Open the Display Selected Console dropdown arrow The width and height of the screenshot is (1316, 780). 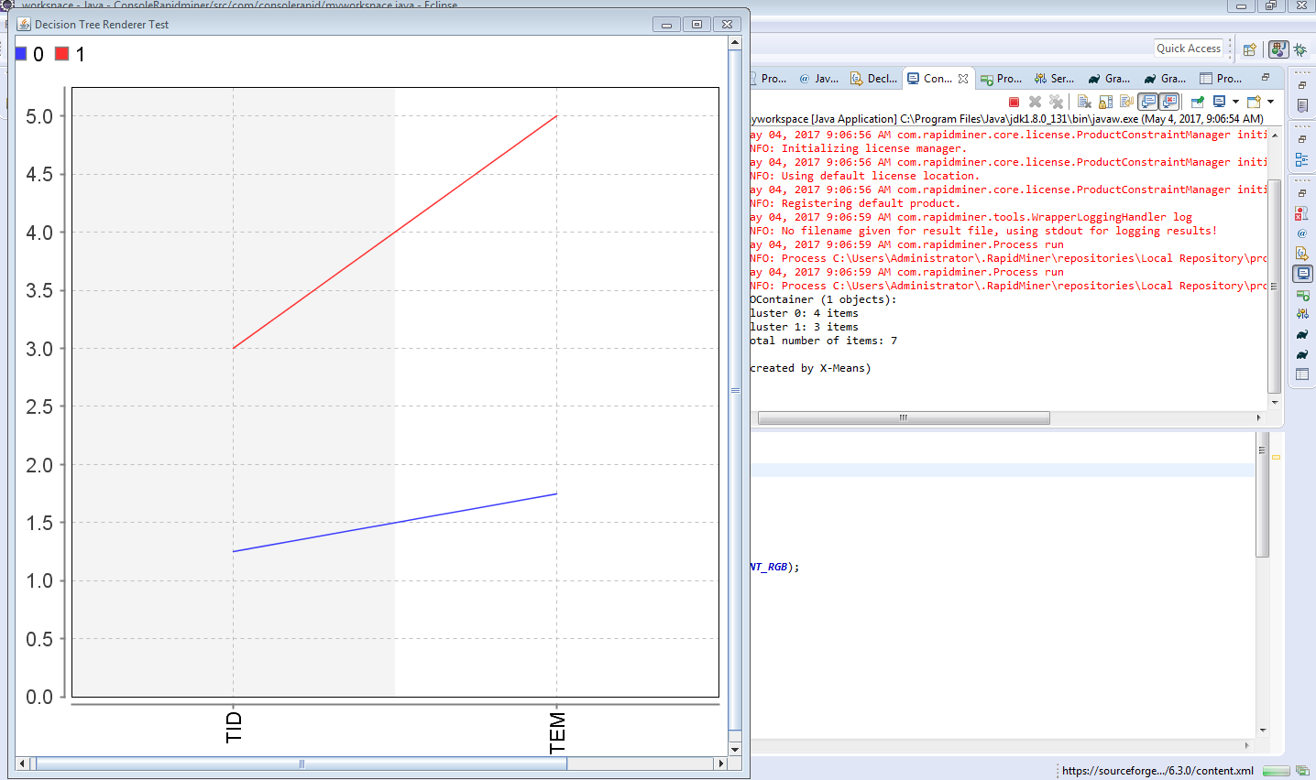1235,101
